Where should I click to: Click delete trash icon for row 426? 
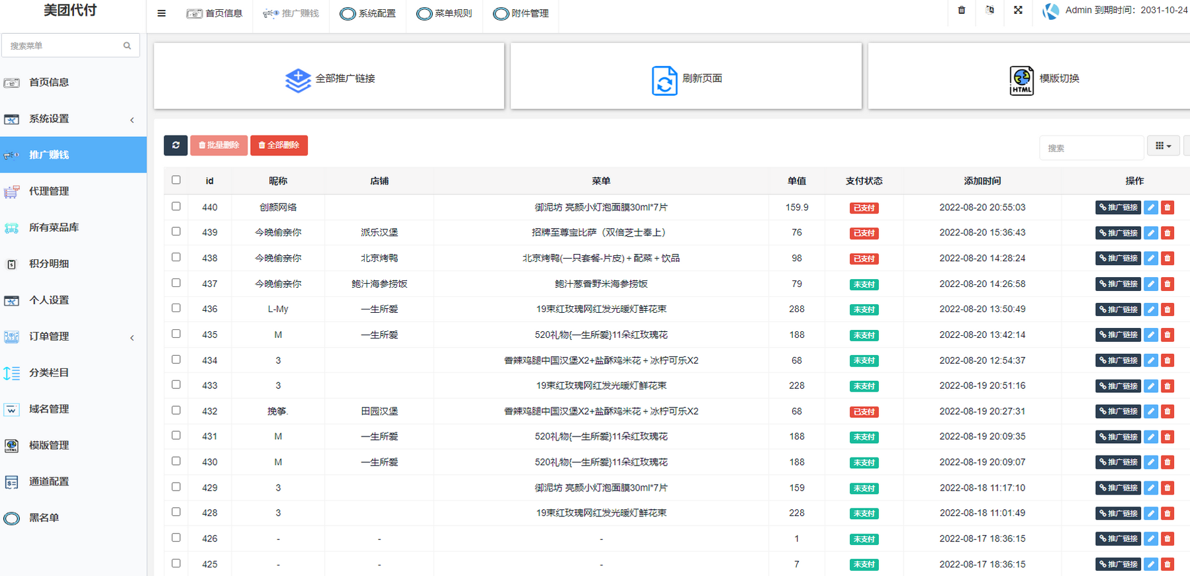1167,539
